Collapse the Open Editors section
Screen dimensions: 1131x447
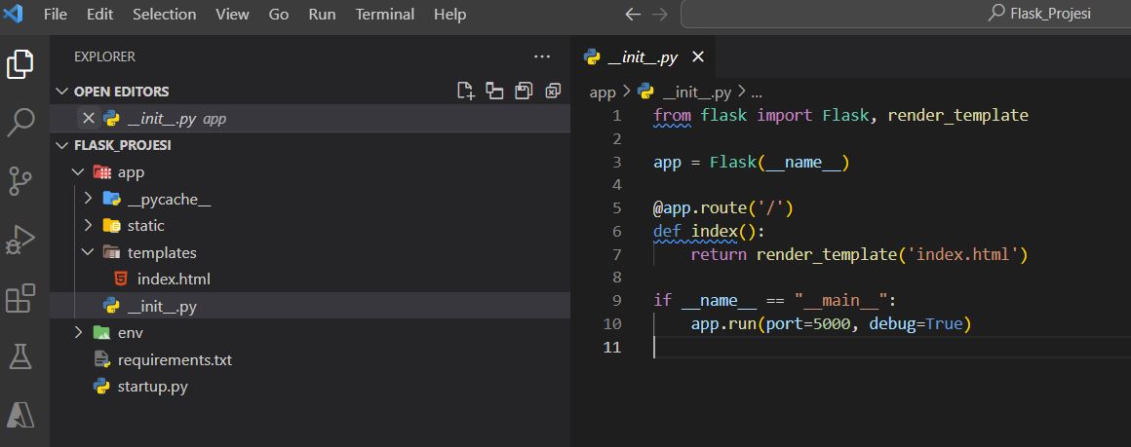point(63,92)
